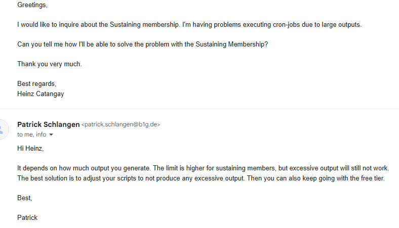Click the line starting 'The best solution is'
Viewport: 399px width, 228px height.
[201, 178]
